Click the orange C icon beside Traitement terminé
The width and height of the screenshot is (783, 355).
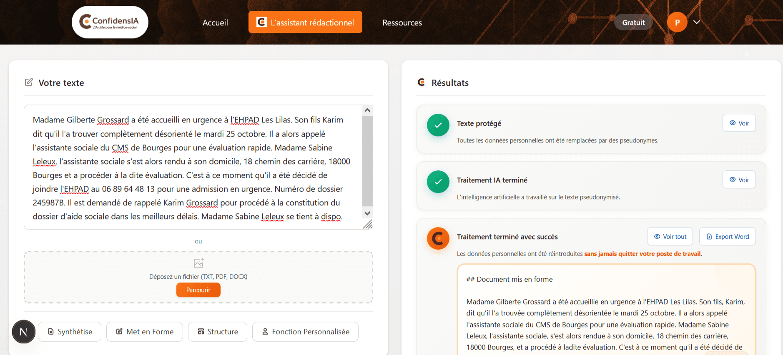pyautogui.click(x=438, y=238)
